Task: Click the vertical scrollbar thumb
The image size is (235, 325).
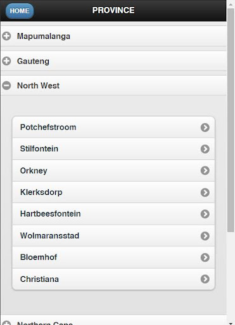Action: [x=231, y=119]
